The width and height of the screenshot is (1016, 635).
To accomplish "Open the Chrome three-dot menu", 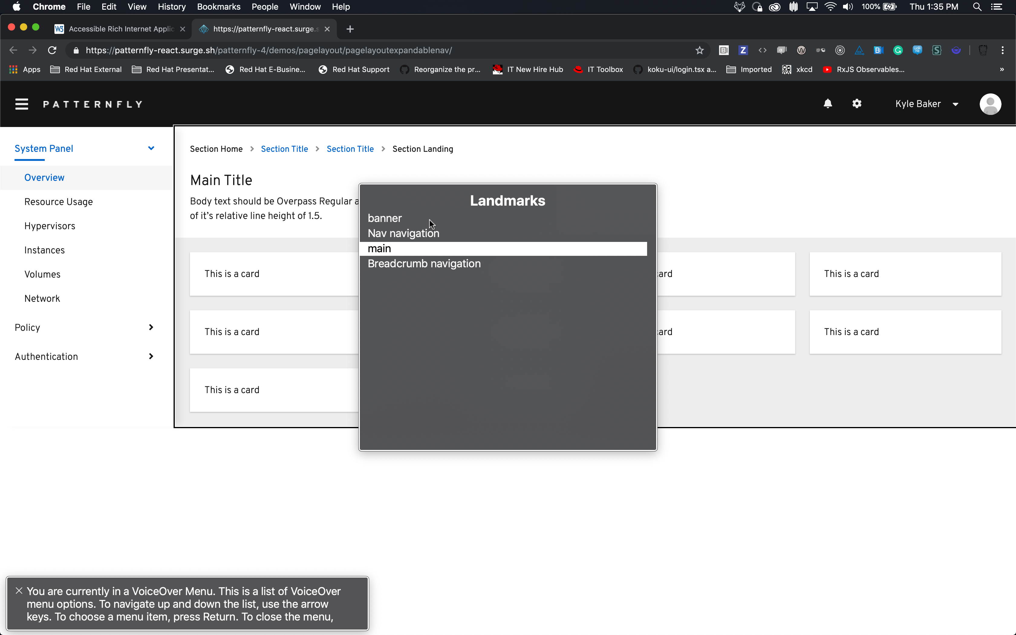I will pyautogui.click(x=1003, y=50).
